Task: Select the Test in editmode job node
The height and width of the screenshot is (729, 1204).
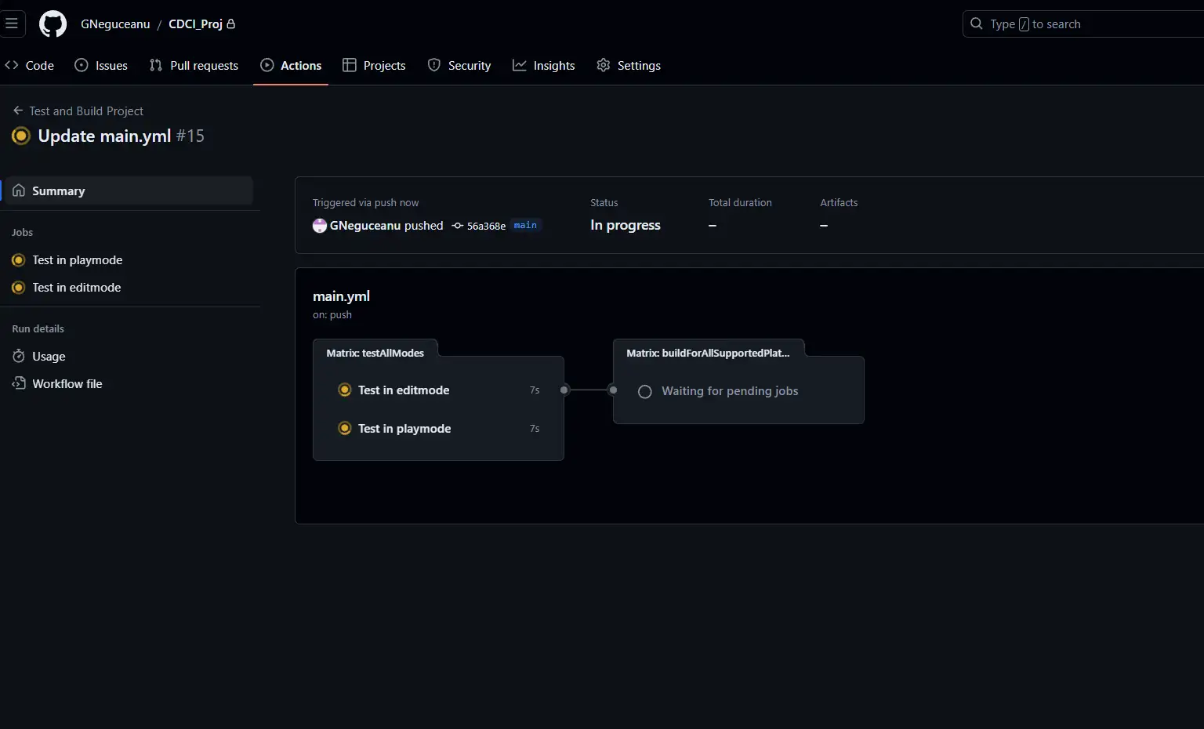Action: (403, 390)
